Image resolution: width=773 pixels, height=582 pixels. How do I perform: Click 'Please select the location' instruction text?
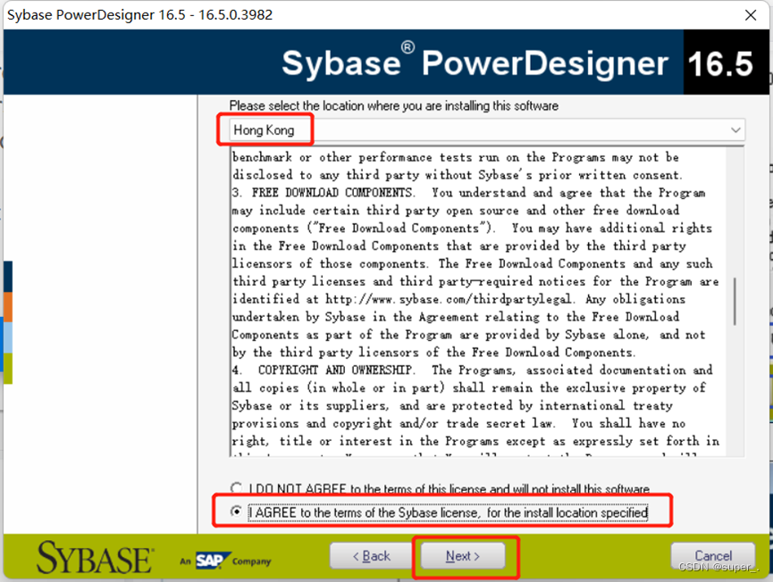(393, 106)
